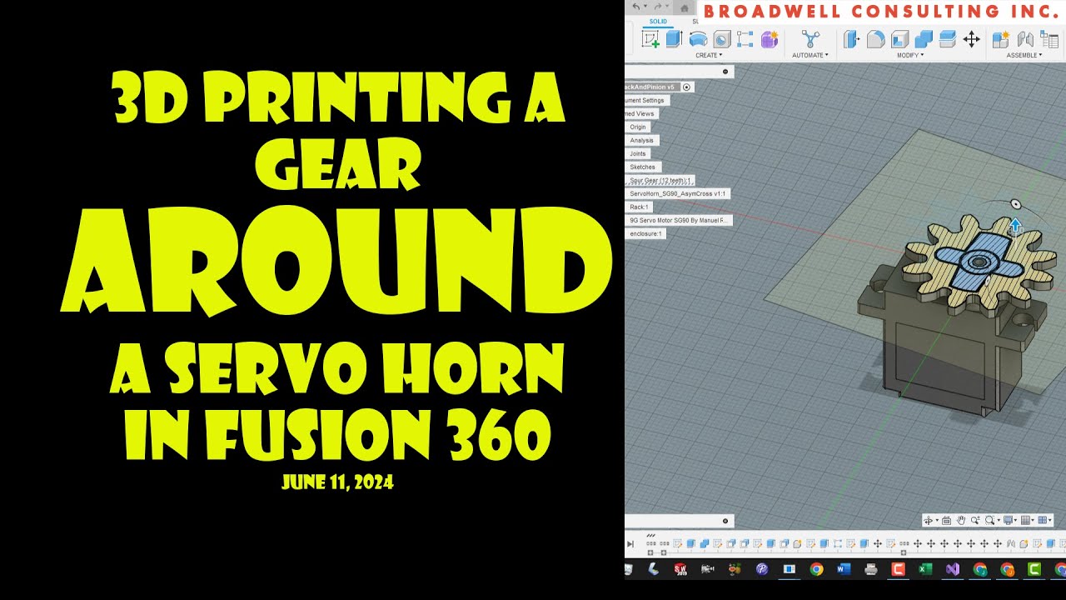The image size is (1066, 600).
Task: Click the timeline play-to-end control
Action: (x=630, y=544)
